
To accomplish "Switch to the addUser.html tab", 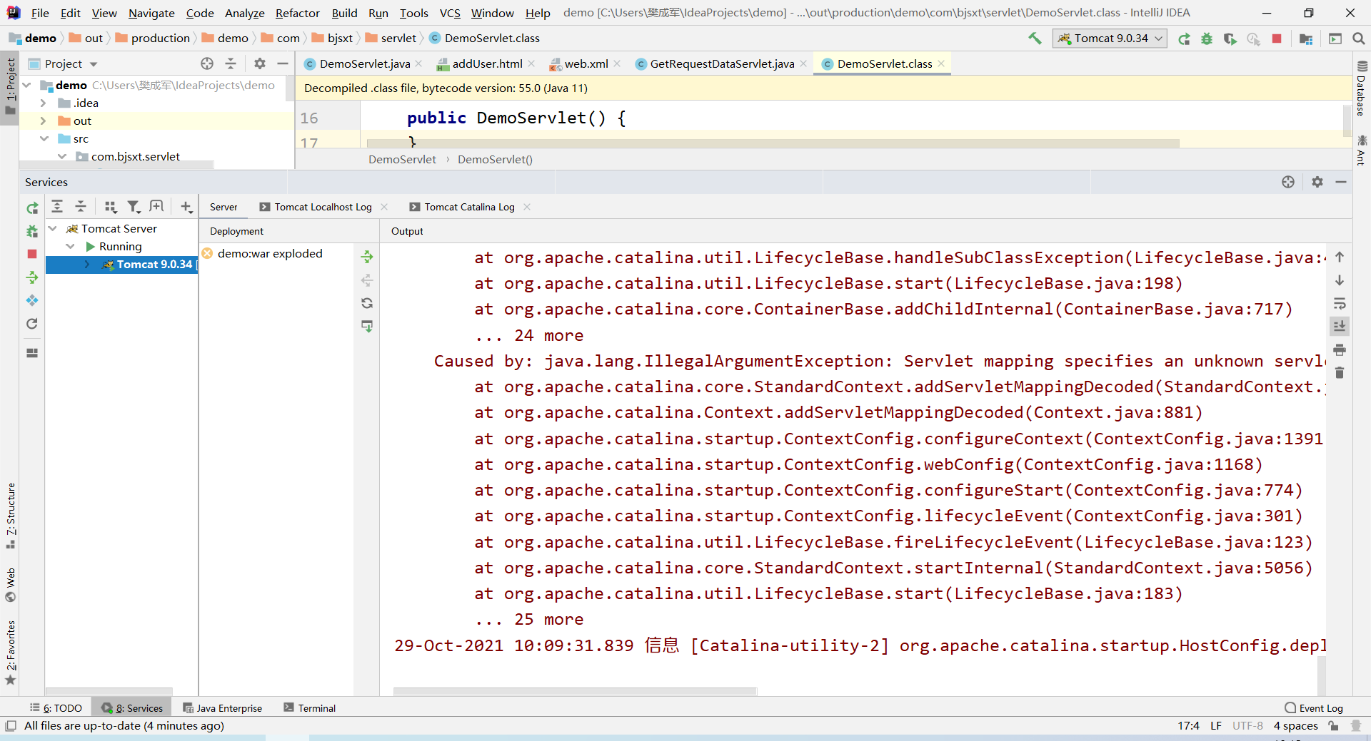I will coord(487,63).
